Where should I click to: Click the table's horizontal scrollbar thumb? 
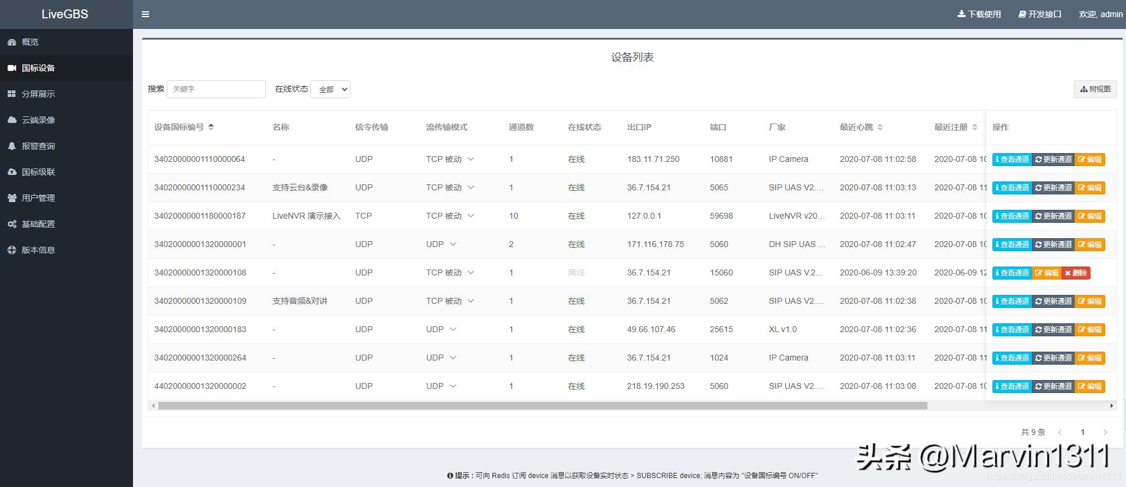coord(543,405)
